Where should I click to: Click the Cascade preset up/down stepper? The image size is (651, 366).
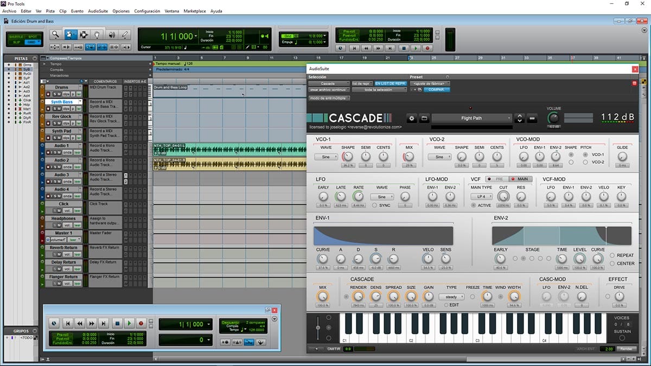(x=520, y=118)
